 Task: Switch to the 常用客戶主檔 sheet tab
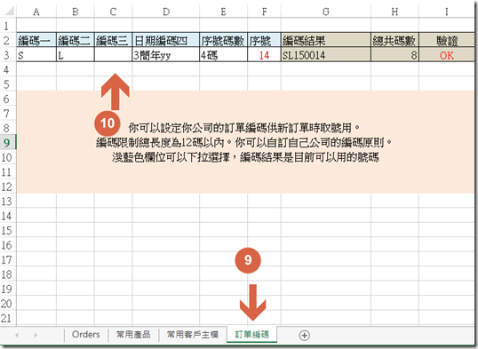pos(193,335)
